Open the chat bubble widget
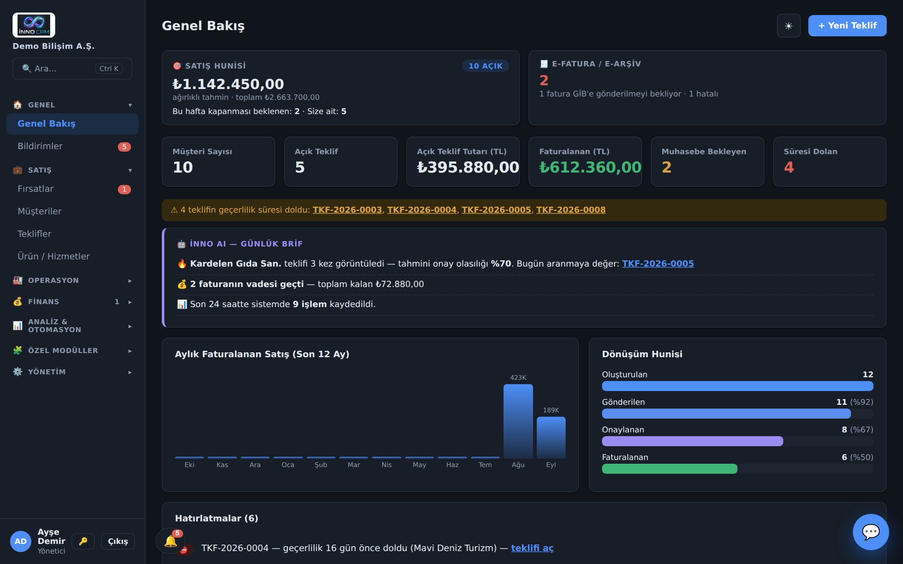903x564 pixels. point(871,532)
